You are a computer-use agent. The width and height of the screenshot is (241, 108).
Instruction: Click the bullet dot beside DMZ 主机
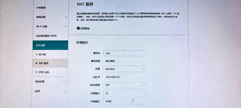click(x=36, y=72)
